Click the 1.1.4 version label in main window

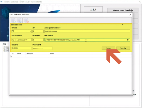tap(93, 9)
